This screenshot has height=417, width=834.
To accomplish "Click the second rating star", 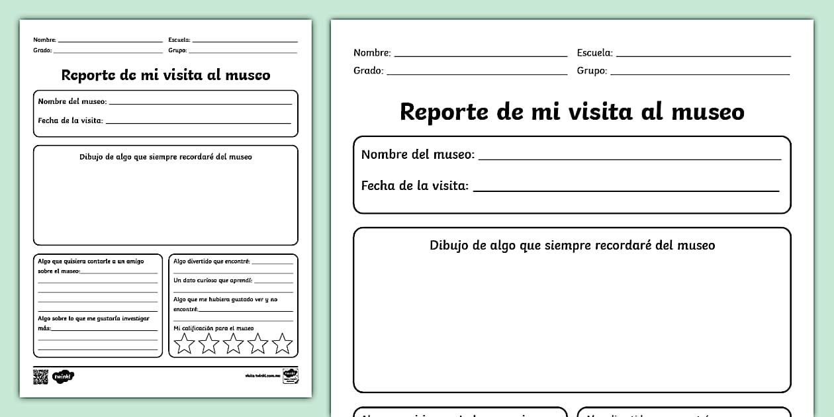I will click(x=208, y=344).
